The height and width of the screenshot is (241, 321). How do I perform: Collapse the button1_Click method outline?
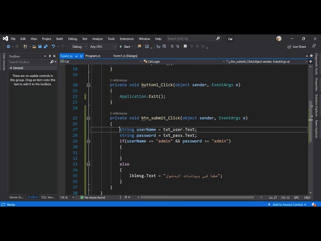[88, 85]
